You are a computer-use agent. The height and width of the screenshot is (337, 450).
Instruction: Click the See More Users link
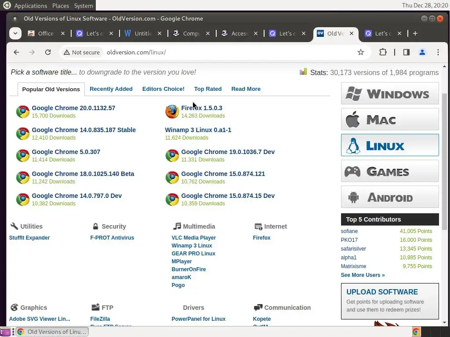[x=363, y=275]
